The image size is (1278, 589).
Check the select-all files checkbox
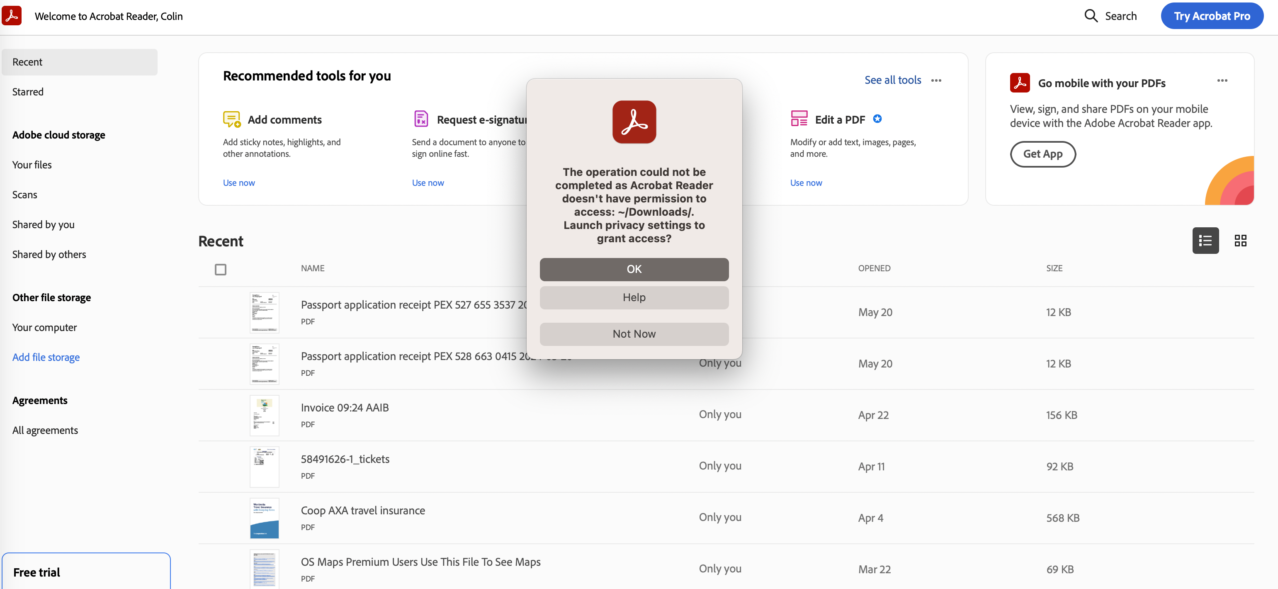point(220,270)
